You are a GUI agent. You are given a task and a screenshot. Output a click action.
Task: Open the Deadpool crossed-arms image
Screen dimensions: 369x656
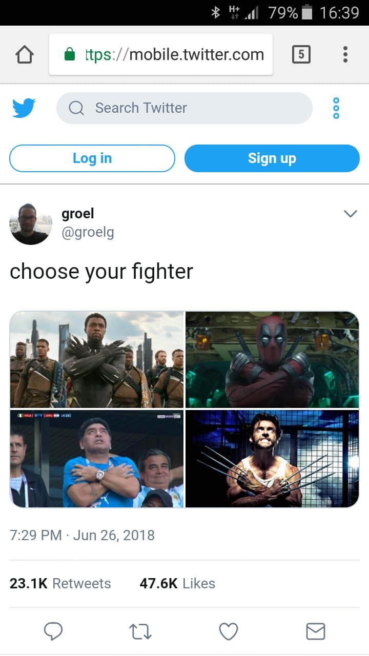coord(272,359)
